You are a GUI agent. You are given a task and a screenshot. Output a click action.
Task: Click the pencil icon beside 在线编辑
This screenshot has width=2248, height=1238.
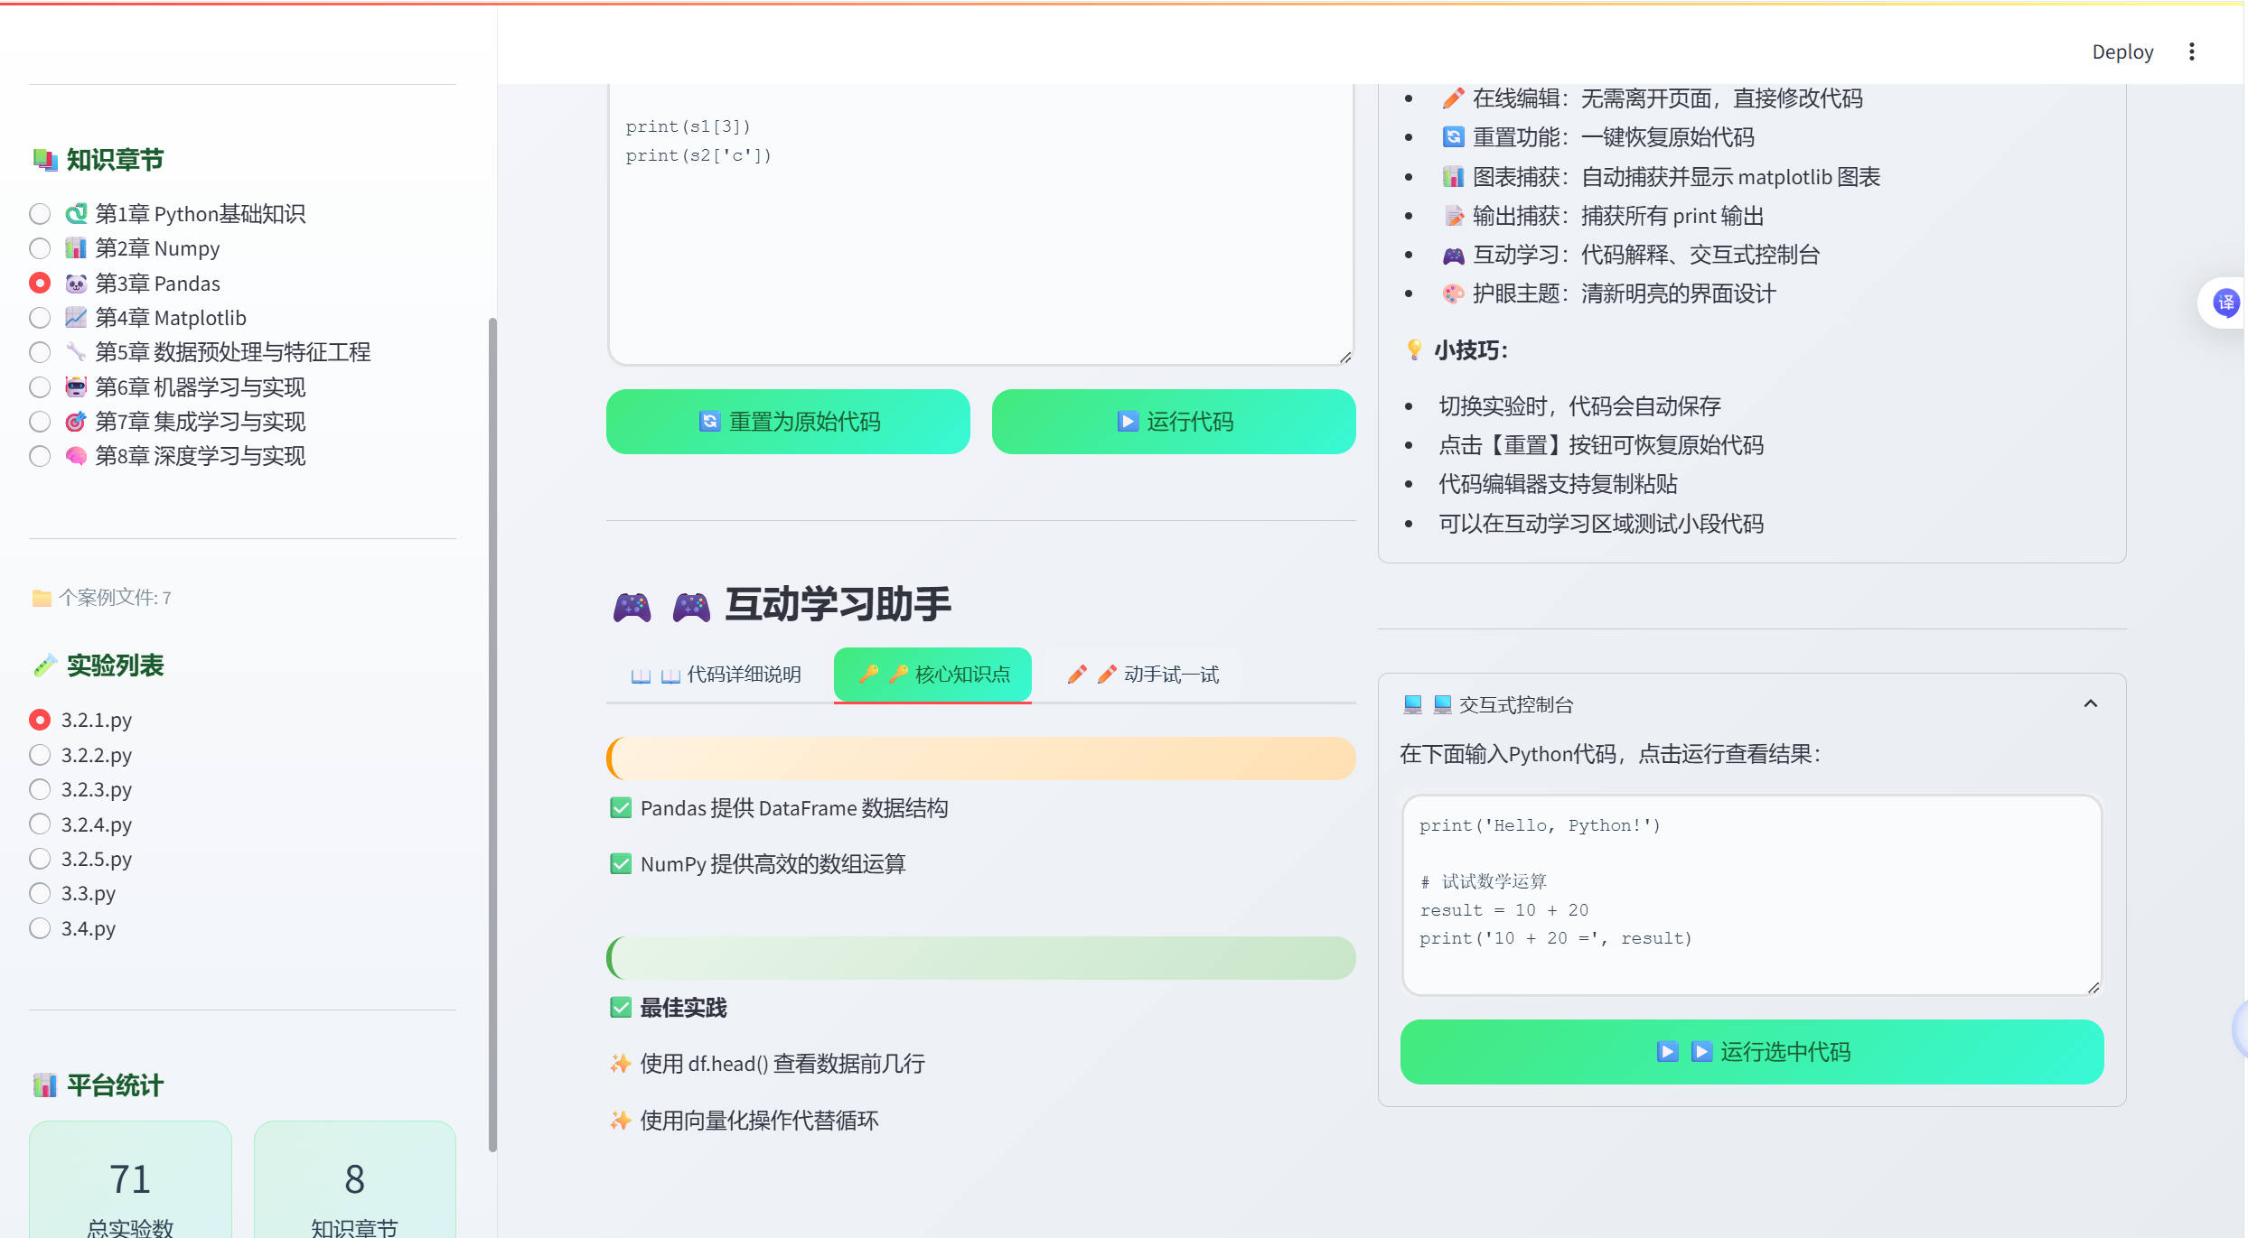click(1453, 98)
